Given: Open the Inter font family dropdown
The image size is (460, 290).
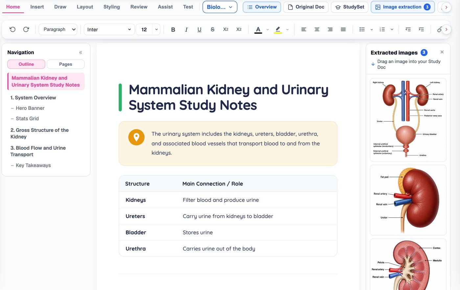Looking at the screenshot, I should click(x=109, y=30).
